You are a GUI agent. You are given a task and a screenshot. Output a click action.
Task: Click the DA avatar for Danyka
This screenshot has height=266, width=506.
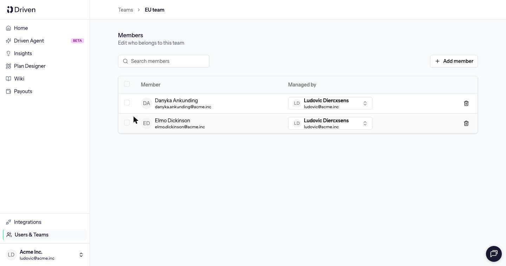coord(147,103)
